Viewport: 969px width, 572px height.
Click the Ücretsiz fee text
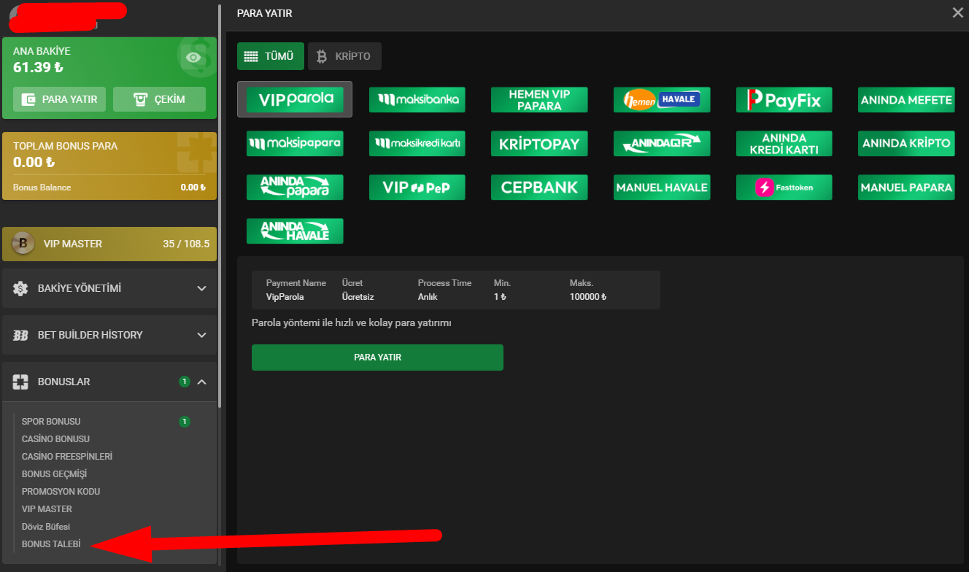[358, 297]
